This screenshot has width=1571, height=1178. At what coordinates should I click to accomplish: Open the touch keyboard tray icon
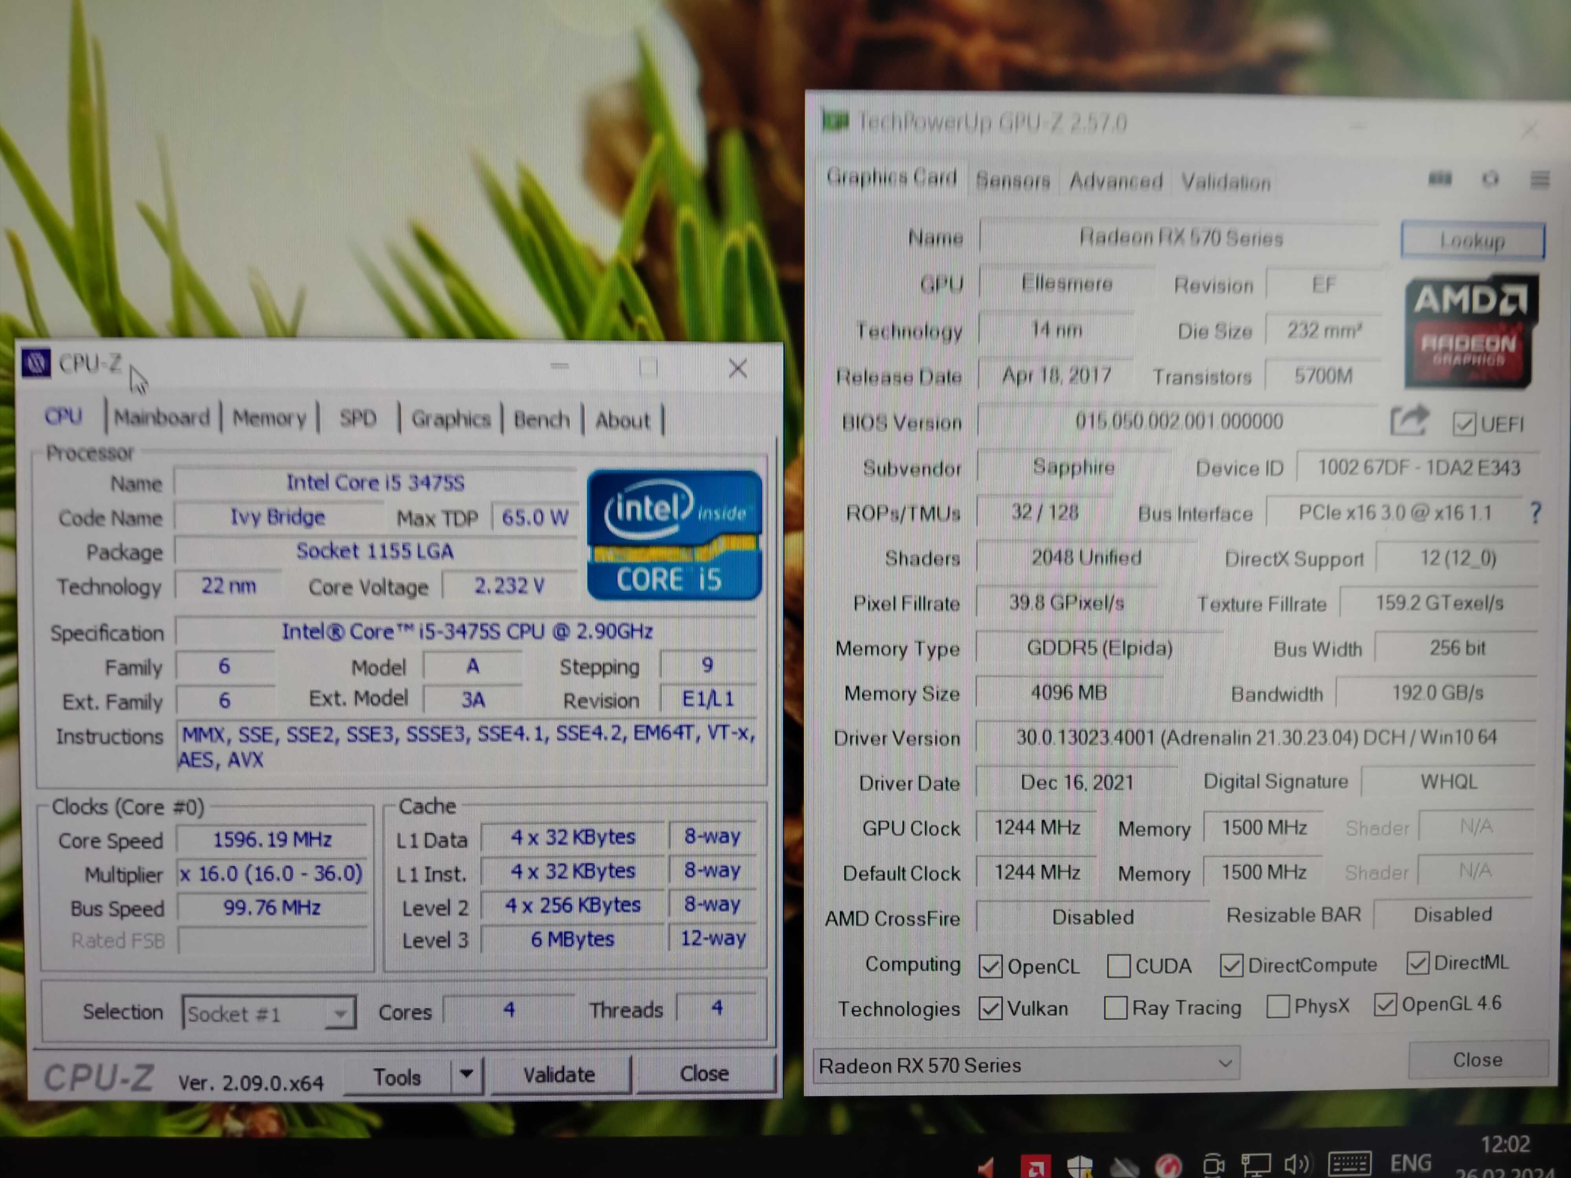pos(1349,1164)
